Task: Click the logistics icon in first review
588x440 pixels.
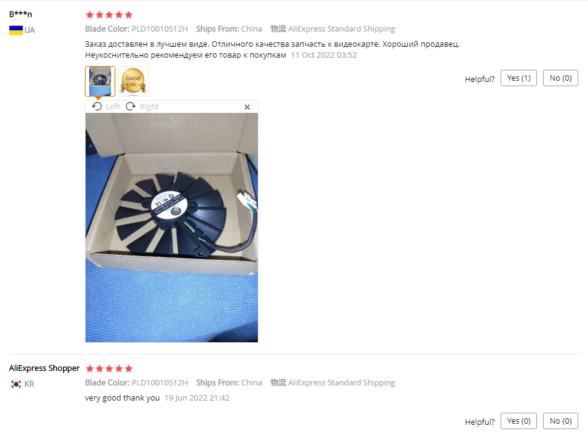Action: [x=279, y=29]
